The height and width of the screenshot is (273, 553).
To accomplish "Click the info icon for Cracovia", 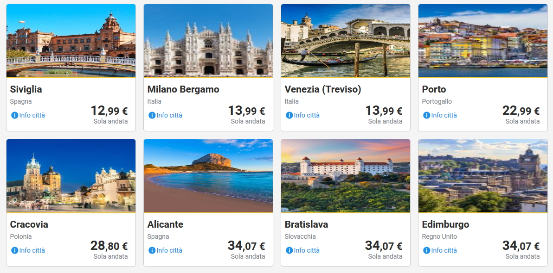I will 14,250.
